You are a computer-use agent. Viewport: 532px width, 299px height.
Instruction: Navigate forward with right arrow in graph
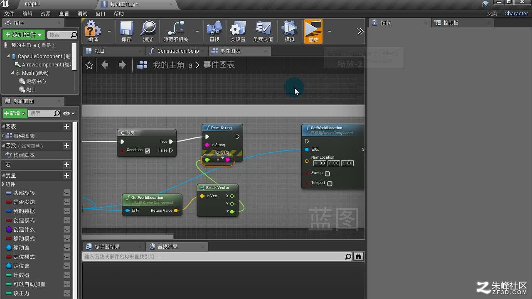point(122,65)
